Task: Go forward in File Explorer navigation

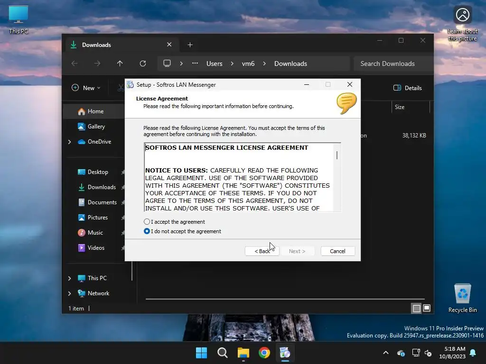Action: tap(97, 64)
